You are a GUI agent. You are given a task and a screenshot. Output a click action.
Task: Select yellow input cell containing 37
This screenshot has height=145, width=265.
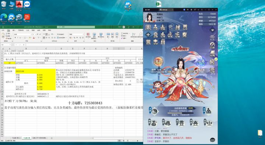pyautogui.click(x=10, y=63)
